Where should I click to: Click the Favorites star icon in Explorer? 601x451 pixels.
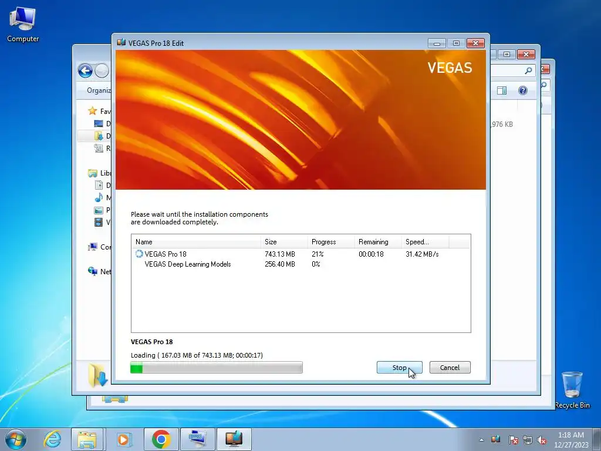pos(92,111)
